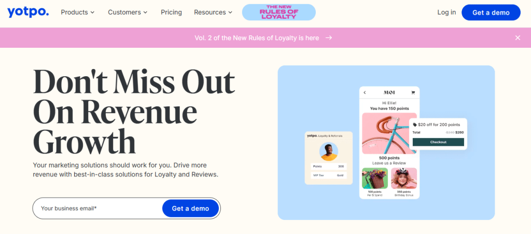This screenshot has width=531, height=234.
Task: Open the Customers dropdown menu
Action: tap(128, 12)
